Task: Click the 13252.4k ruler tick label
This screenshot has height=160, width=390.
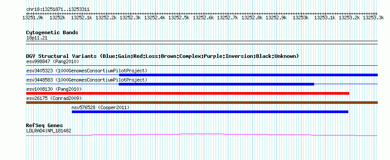Action: tap(155, 18)
